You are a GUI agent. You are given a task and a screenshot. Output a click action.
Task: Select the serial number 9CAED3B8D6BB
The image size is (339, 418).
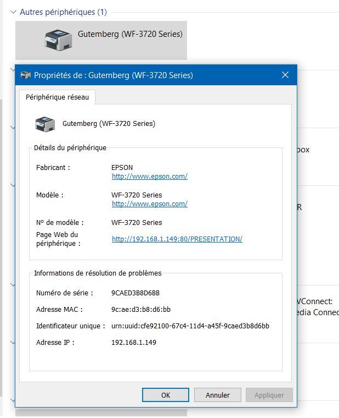[x=135, y=293]
